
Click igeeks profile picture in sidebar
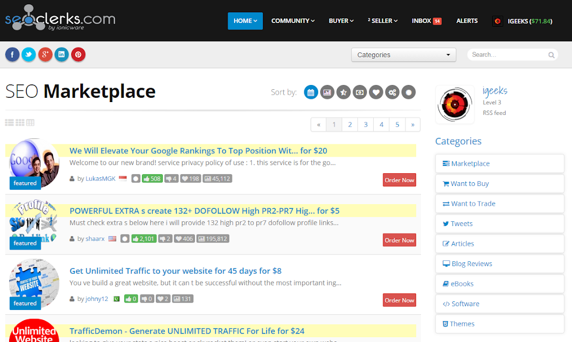point(455,105)
